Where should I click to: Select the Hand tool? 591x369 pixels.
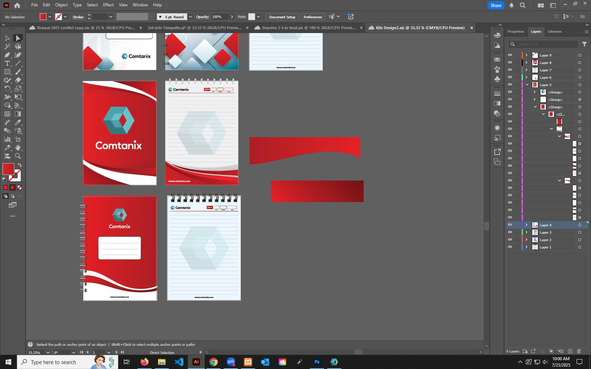pos(18,148)
